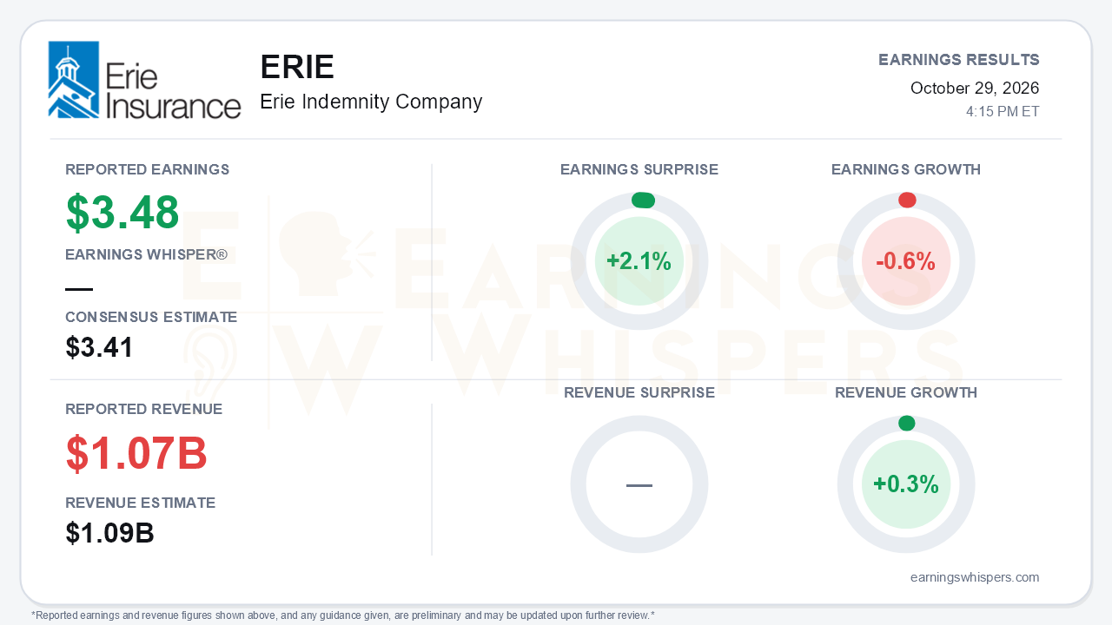Image resolution: width=1112 pixels, height=625 pixels.
Task: Click the +2.1% earnings surprise gauge
Action: (639, 261)
